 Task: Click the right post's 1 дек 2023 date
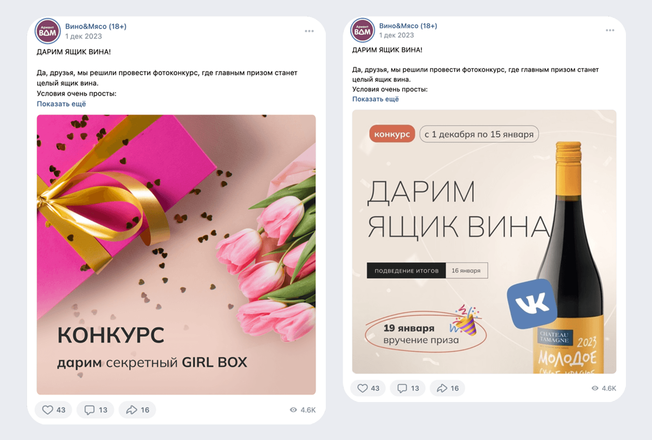pyautogui.click(x=396, y=35)
